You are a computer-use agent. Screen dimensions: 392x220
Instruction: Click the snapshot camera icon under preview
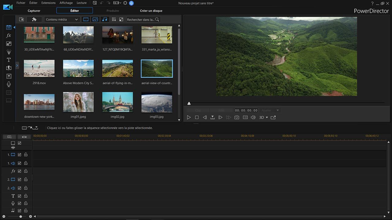[237, 117]
